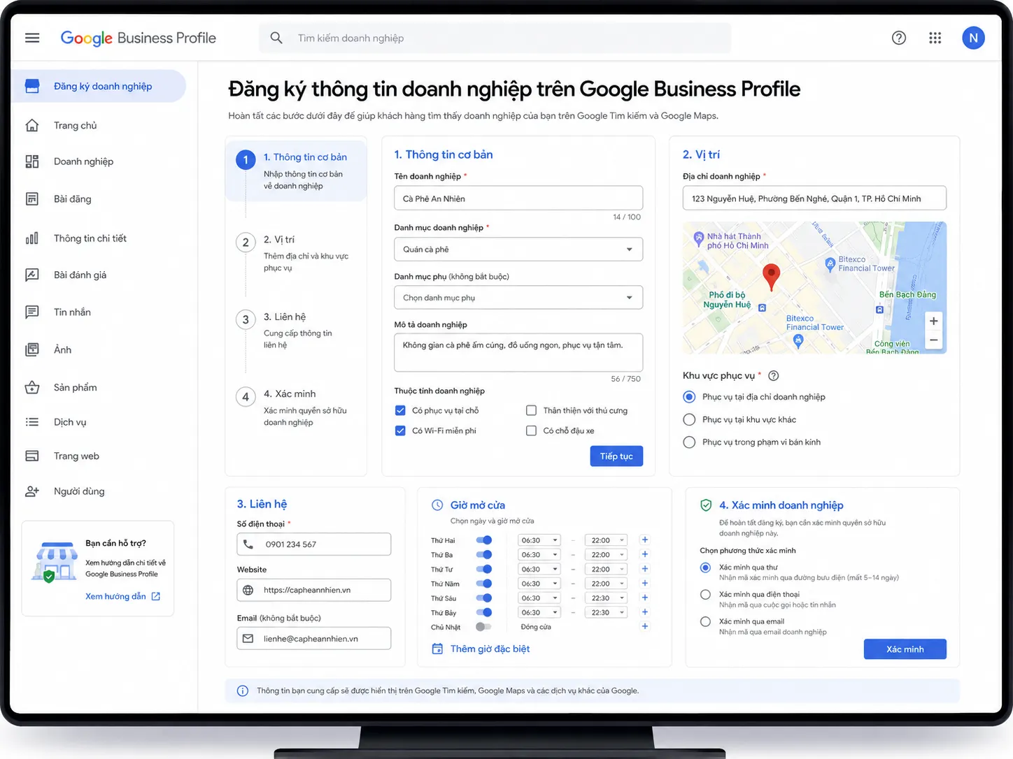Select Phục vụ trong phạm vi bán kính

coord(689,442)
